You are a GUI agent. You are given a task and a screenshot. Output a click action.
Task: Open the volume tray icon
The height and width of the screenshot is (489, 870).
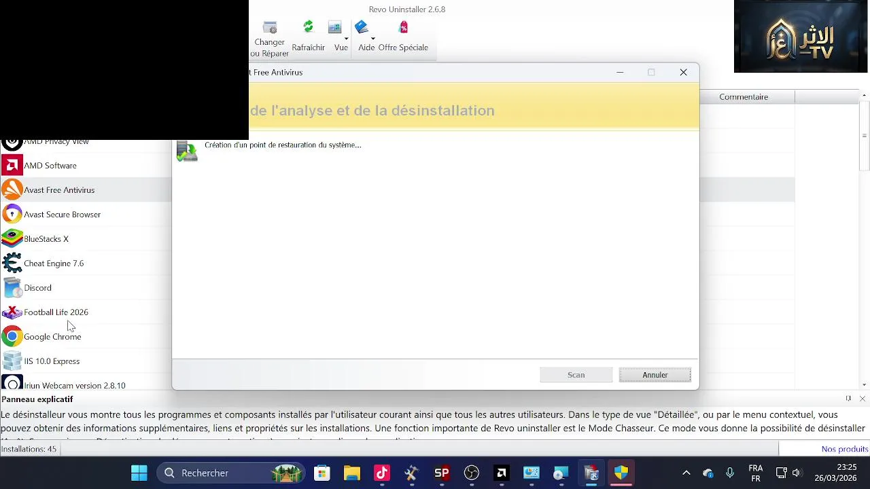797,473
